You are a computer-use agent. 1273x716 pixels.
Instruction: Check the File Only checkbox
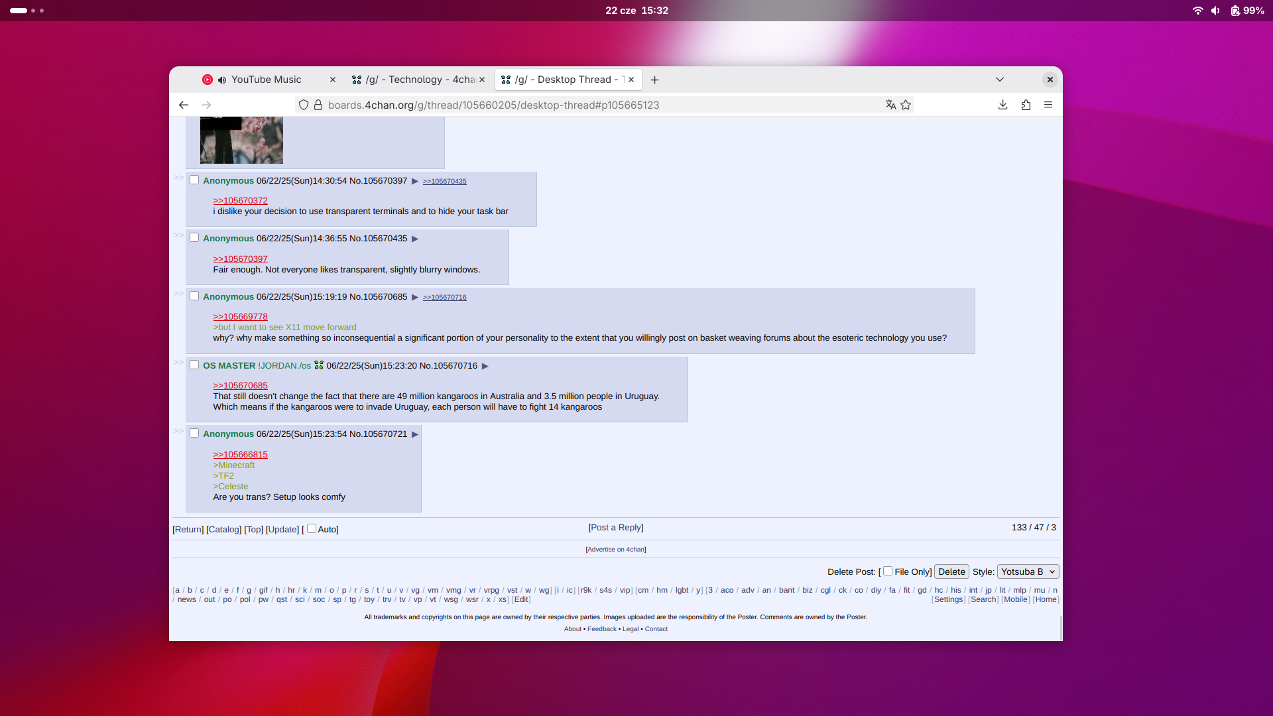[x=888, y=571]
